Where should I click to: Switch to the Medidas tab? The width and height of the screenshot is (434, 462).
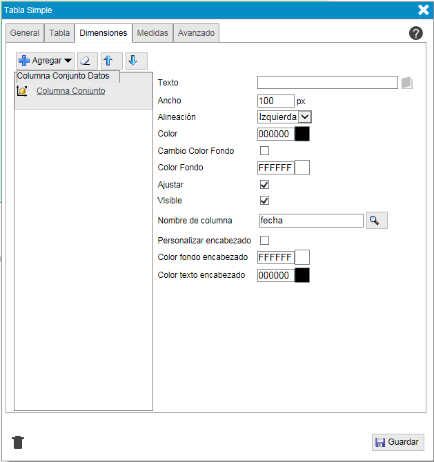[152, 33]
